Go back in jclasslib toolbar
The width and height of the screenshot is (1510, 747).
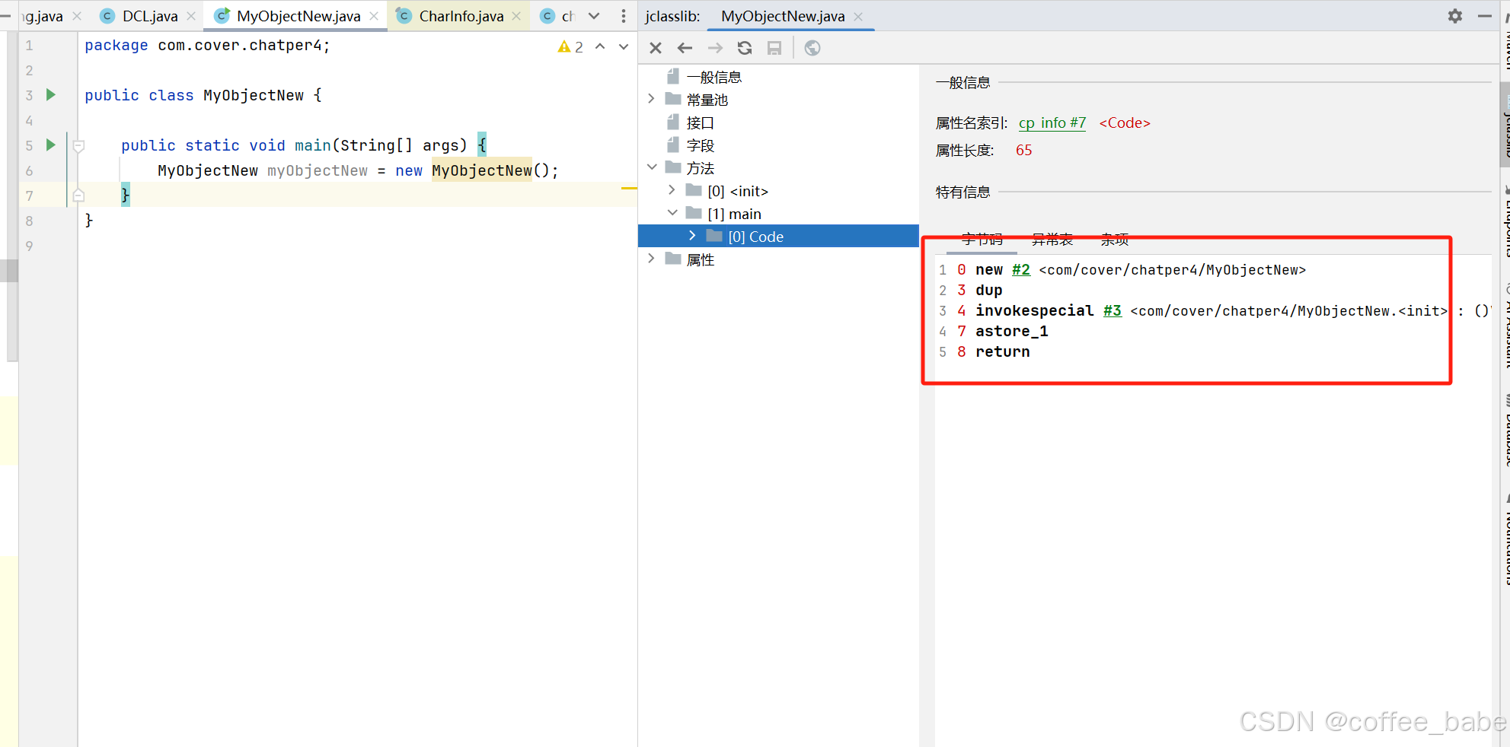coord(685,48)
